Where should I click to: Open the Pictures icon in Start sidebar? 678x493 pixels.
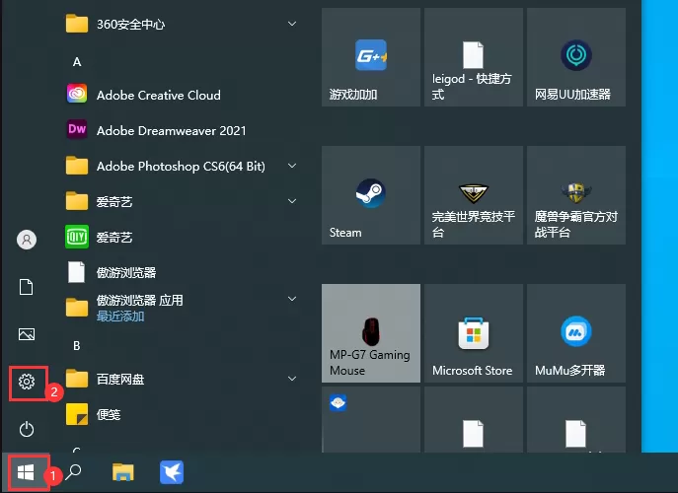coord(27,334)
